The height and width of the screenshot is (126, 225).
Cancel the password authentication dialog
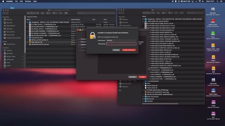pyautogui.click(x=116, y=50)
